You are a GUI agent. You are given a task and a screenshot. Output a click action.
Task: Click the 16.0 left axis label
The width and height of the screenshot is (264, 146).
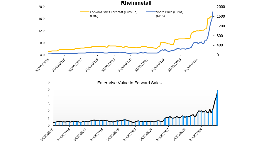(x=42, y=19)
